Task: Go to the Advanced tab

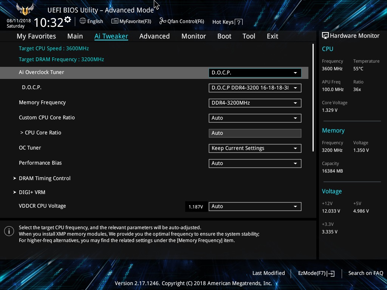Action: [155, 36]
